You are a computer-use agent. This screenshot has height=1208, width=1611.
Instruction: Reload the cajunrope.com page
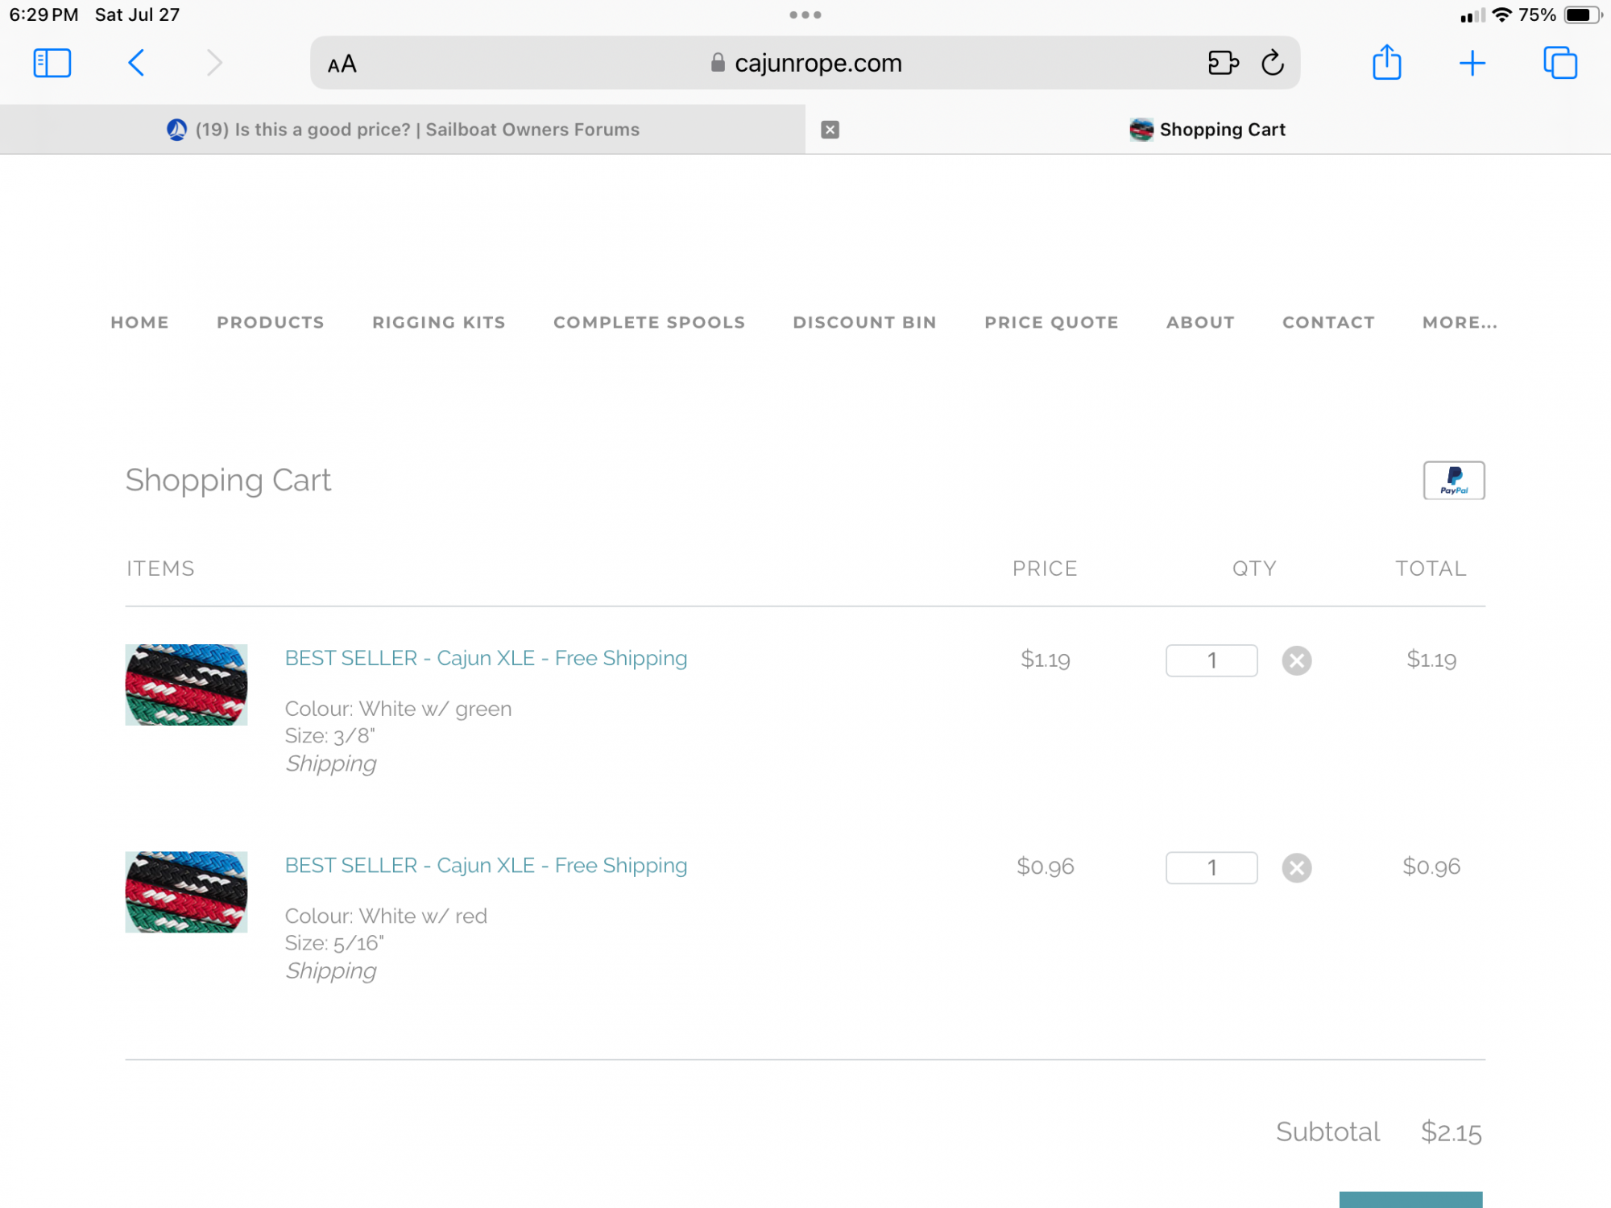(x=1273, y=63)
